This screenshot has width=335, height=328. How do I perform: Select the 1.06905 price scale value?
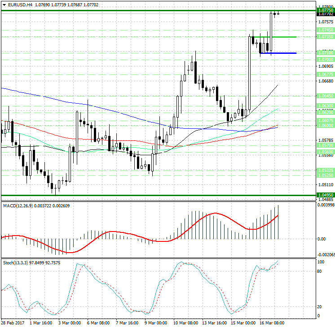pyautogui.click(x=326, y=66)
